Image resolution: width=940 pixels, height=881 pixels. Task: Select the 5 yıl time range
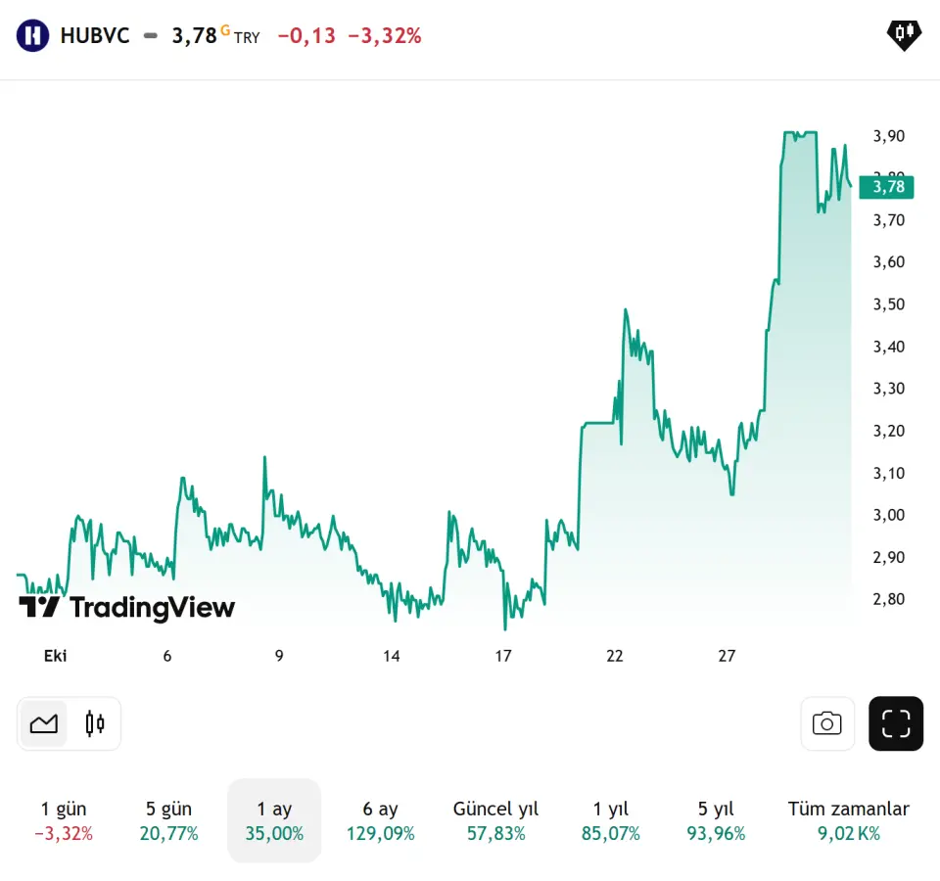[716, 820]
